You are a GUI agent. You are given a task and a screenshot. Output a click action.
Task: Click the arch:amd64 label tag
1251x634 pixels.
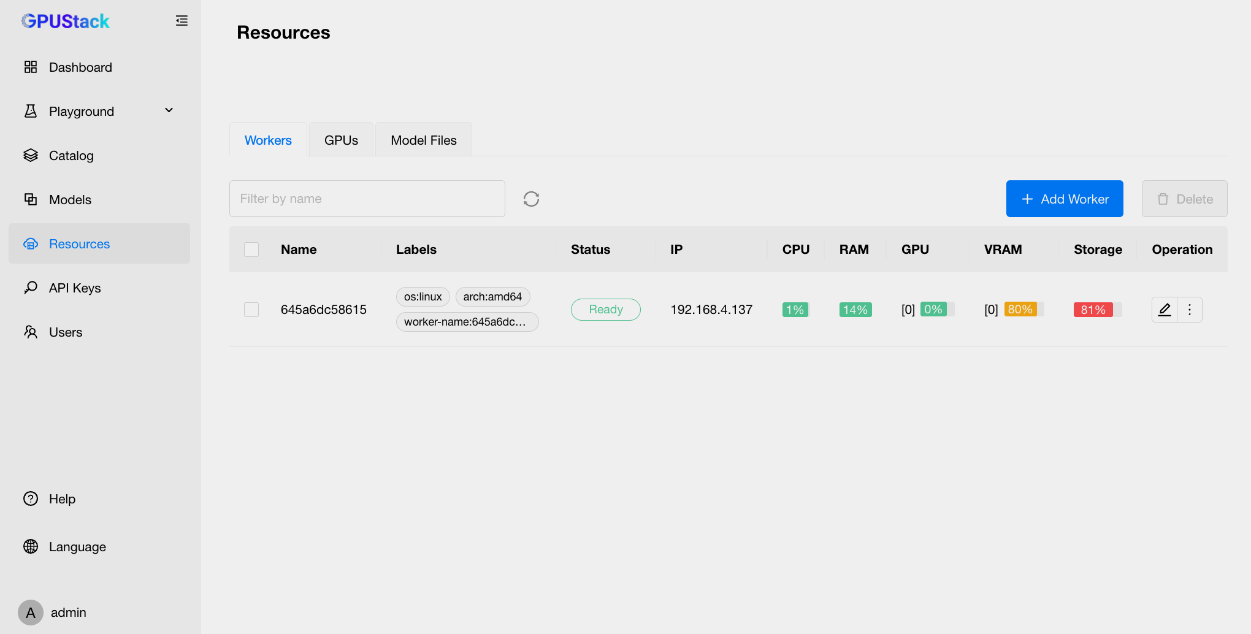[x=492, y=297]
